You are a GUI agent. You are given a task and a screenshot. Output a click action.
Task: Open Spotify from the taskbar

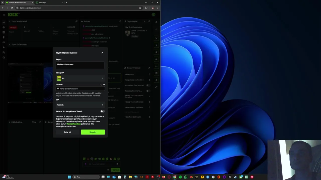[180, 177]
